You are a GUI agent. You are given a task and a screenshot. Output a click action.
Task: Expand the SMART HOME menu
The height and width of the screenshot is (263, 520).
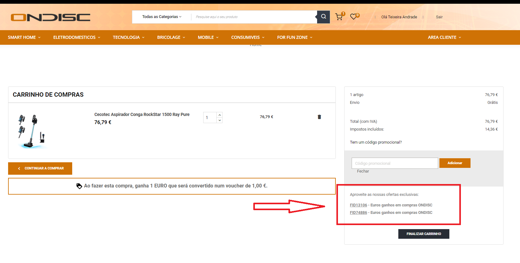coord(24,37)
